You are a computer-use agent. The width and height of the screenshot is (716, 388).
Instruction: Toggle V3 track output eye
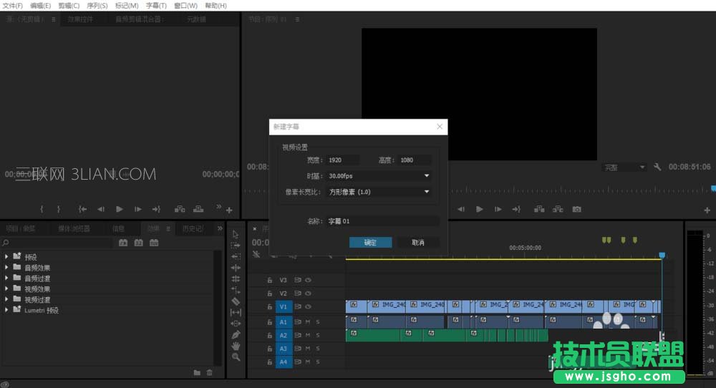coord(308,280)
